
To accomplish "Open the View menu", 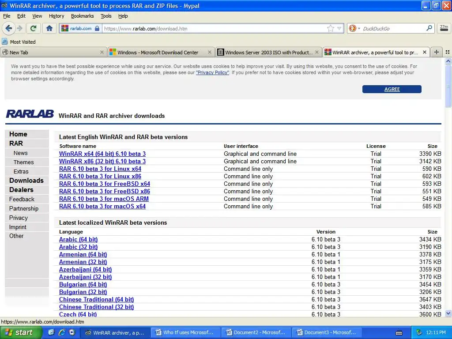I will 37,16.
